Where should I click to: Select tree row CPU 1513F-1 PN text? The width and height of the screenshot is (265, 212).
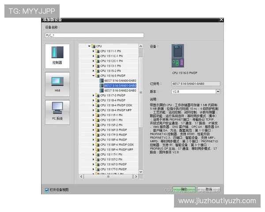coord(111,120)
